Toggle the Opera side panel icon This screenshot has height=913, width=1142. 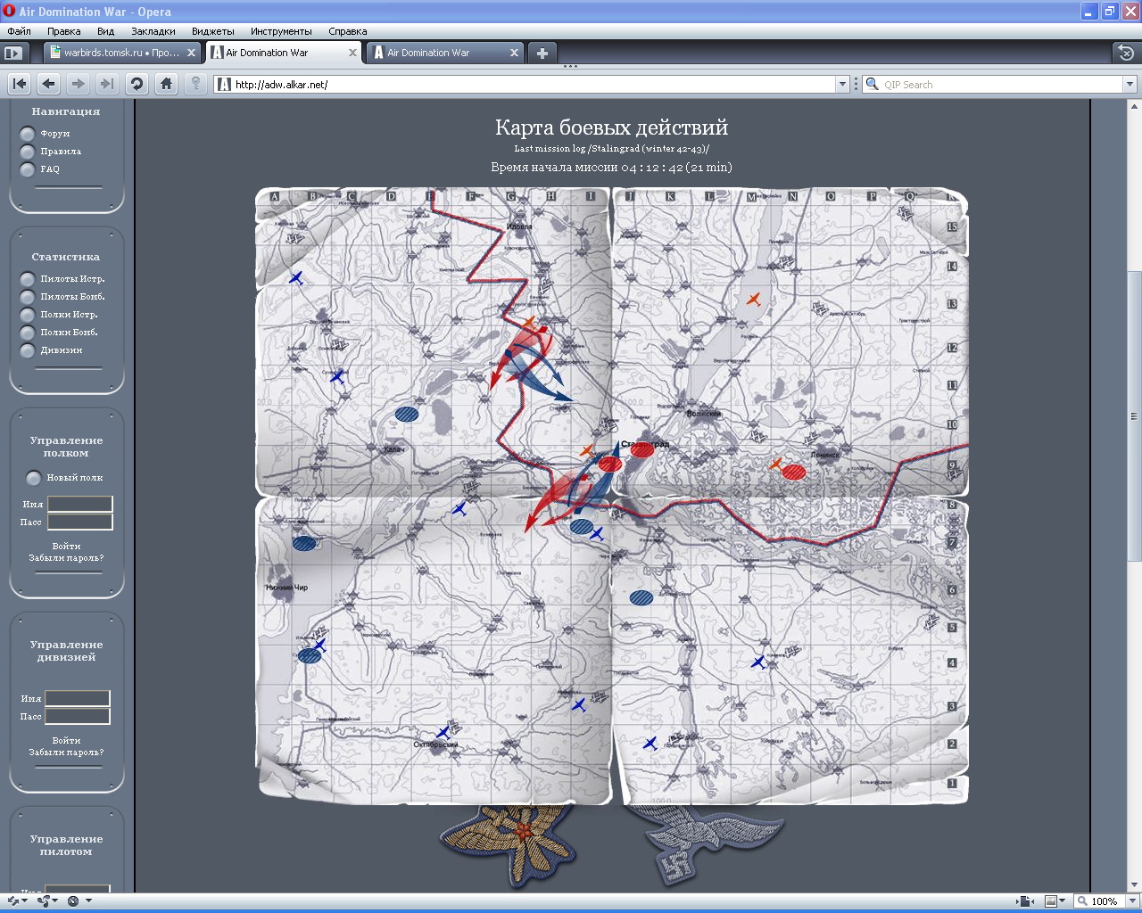click(13, 53)
